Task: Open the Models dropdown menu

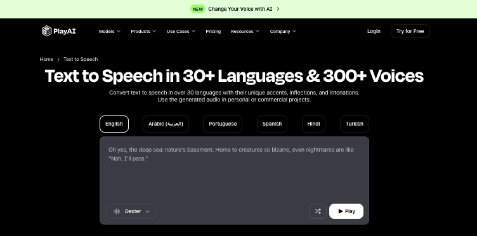Action: tap(110, 31)
